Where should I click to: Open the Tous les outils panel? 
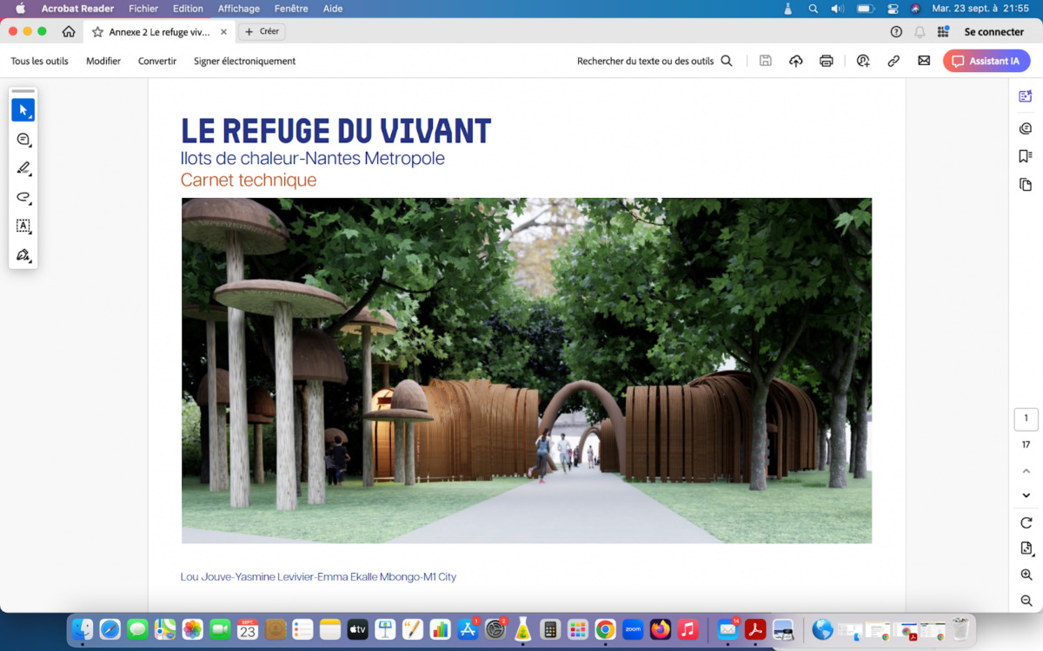tap(39, 61)
